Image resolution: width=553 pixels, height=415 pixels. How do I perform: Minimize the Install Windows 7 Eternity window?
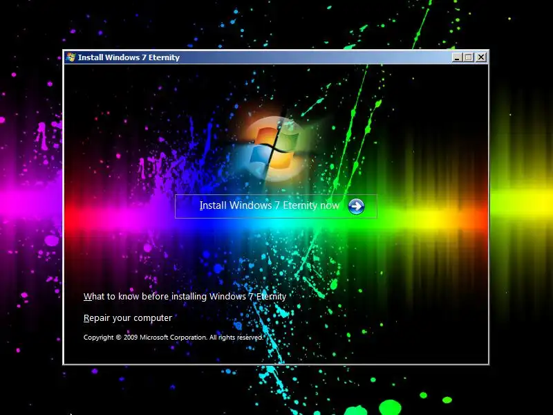[457, 57]
